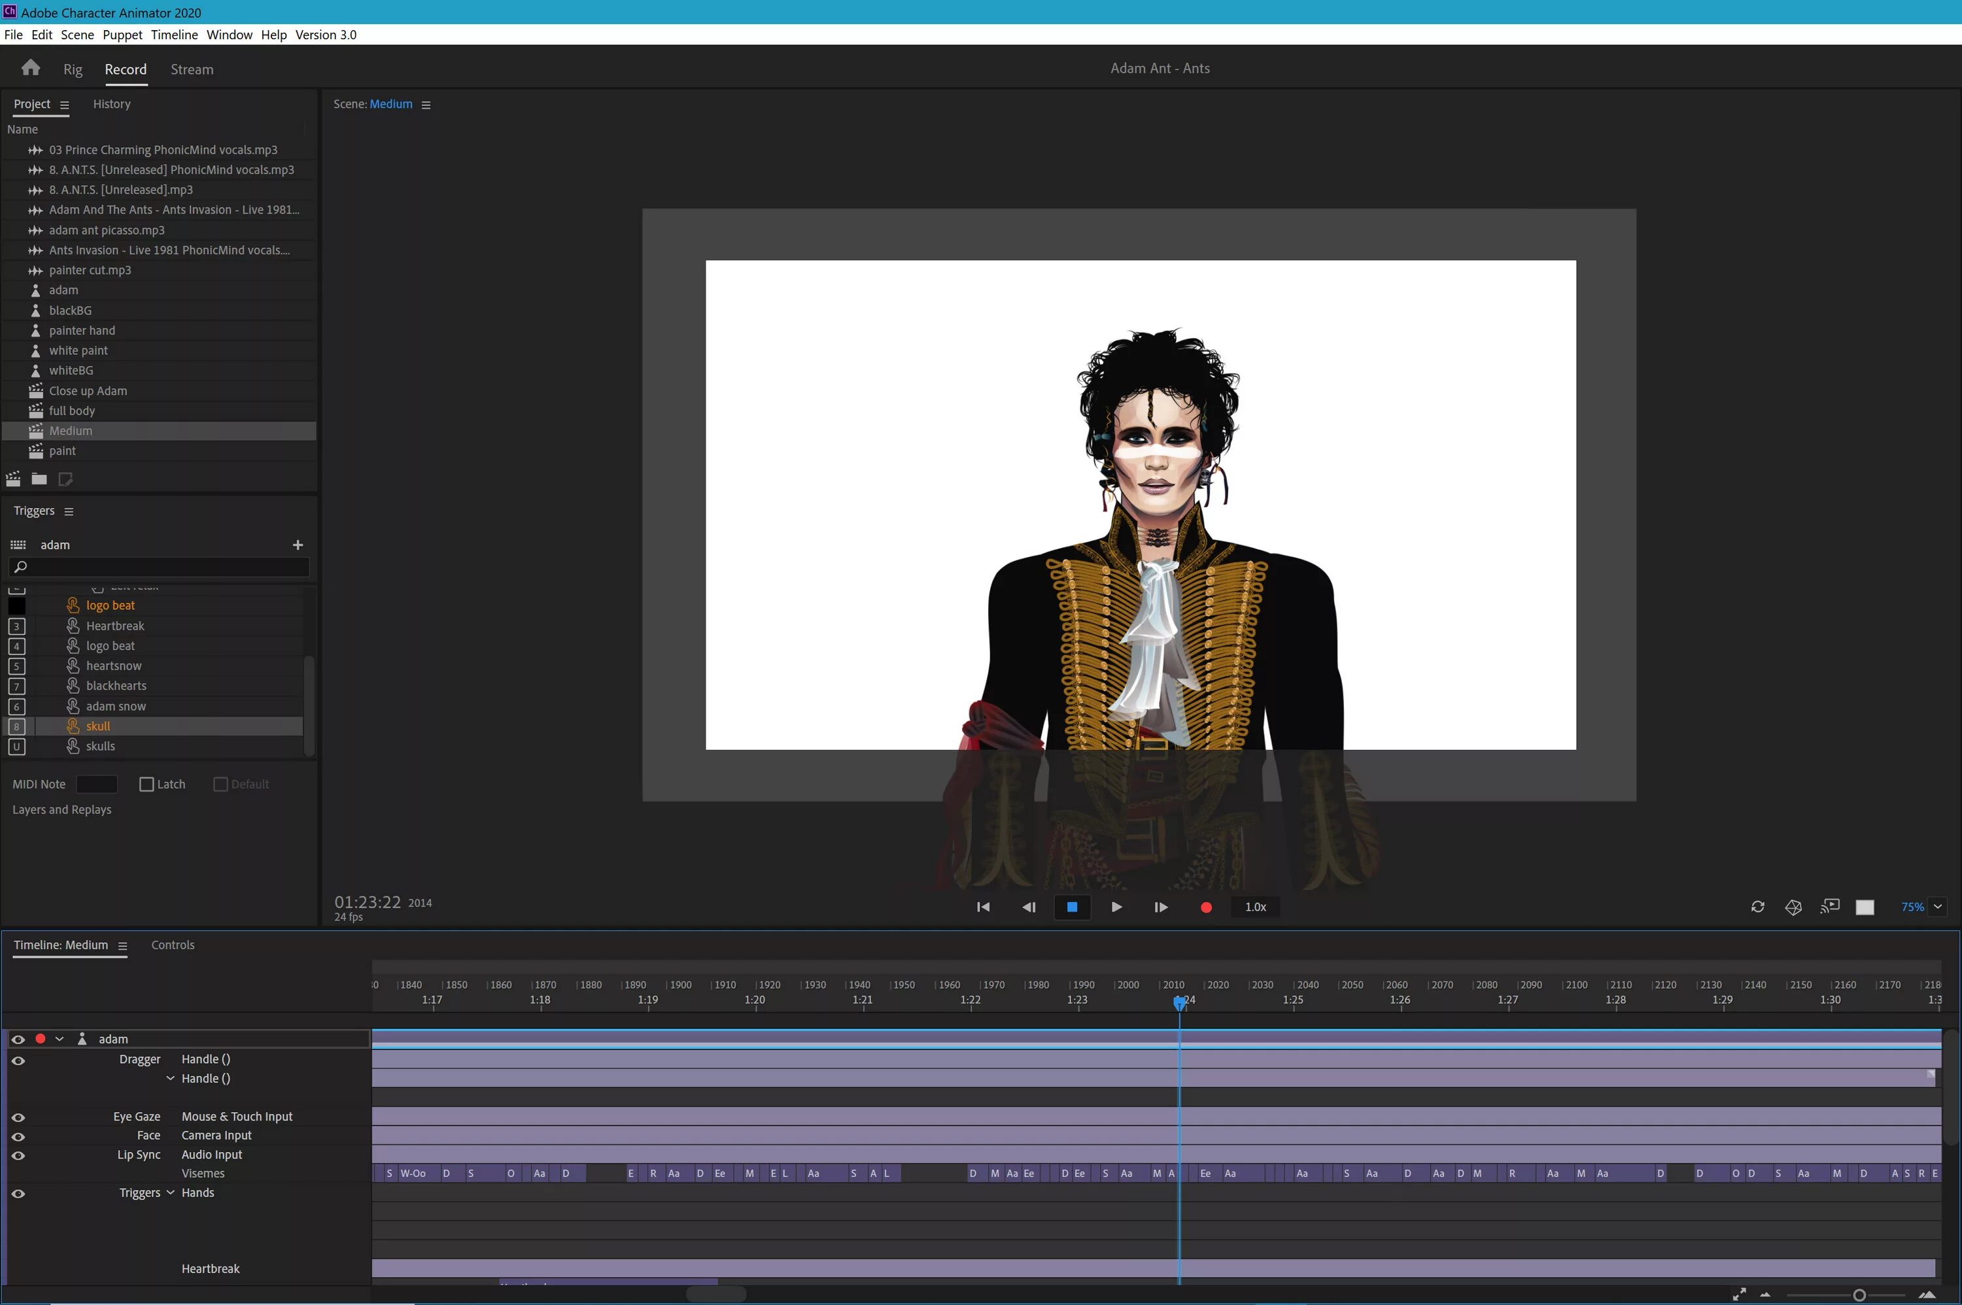The height and width of the screenshot is (1305, 1962).
Task: Open the Puppet menu
Action: 122,35
